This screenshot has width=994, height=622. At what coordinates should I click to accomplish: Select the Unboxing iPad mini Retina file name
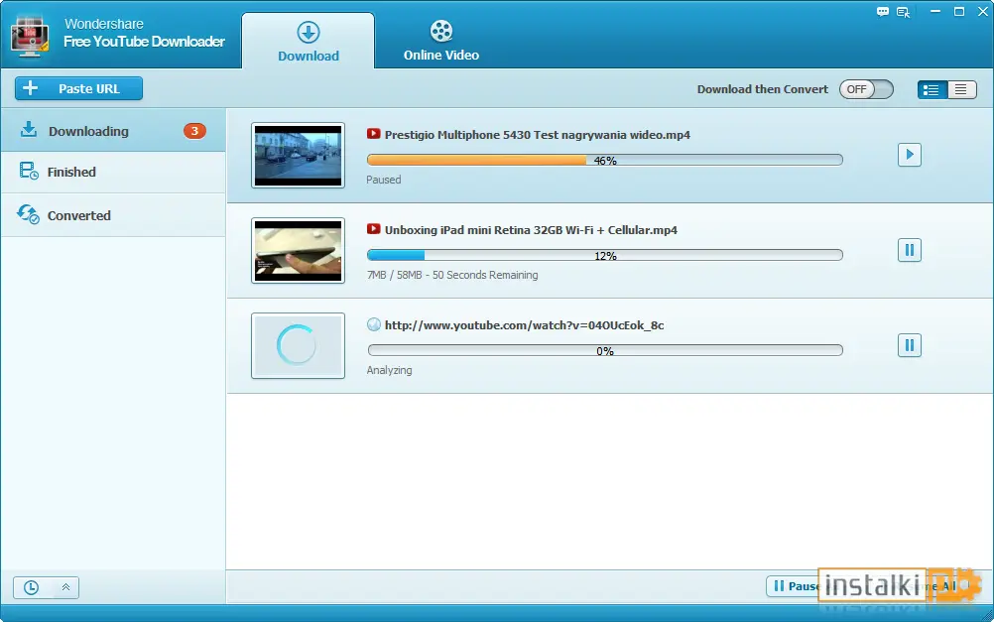(532, 229)
